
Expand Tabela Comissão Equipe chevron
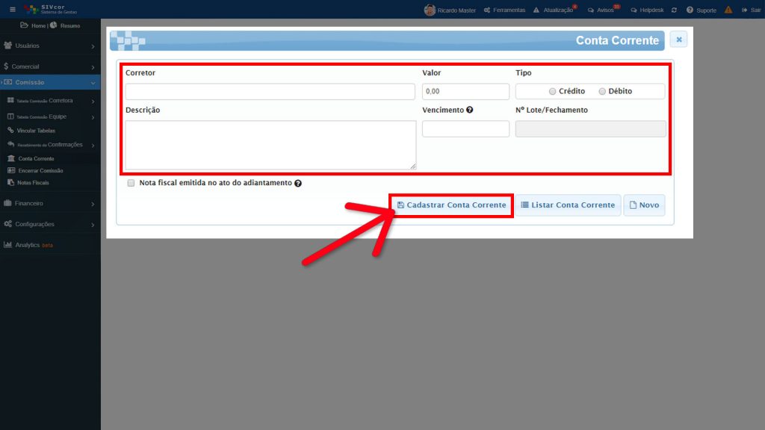point(93,117)
